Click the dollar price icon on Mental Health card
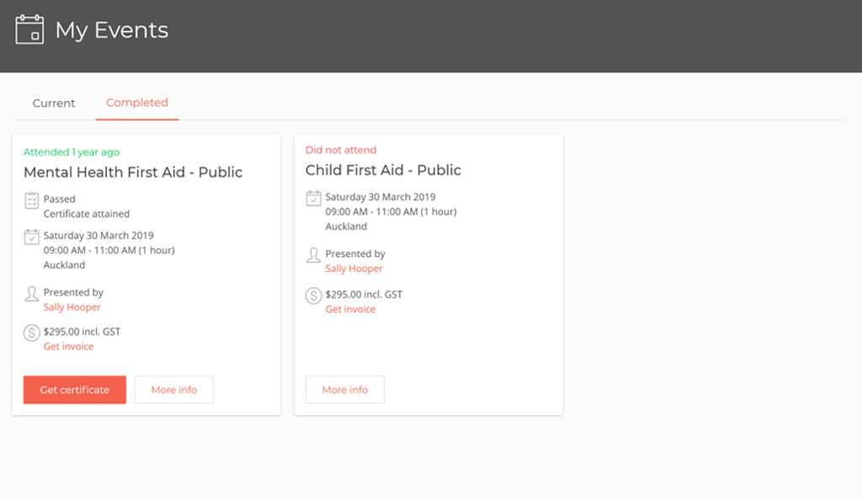This screenshot has height=500, width=862. point(31,333)
